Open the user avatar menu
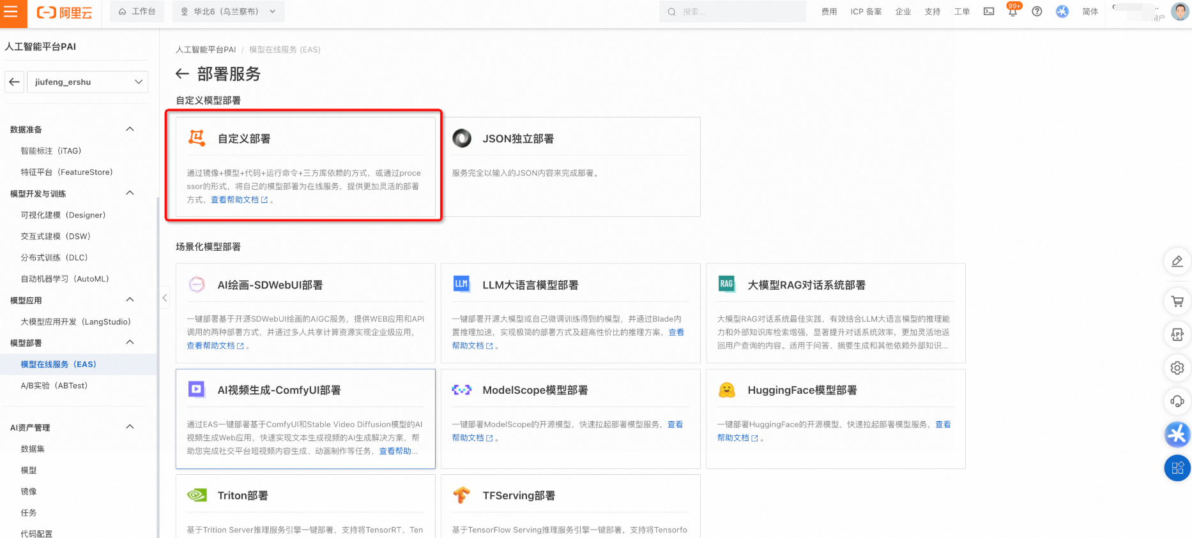This screenshot has width=1192, height=538. point(1180,11)
